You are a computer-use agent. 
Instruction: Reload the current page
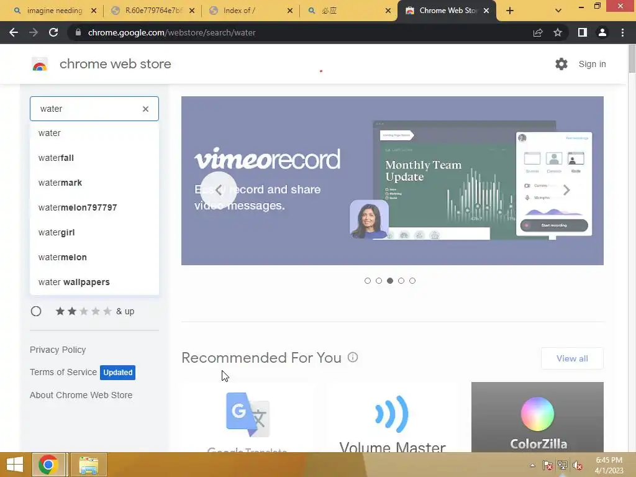[x=53, y=32]
